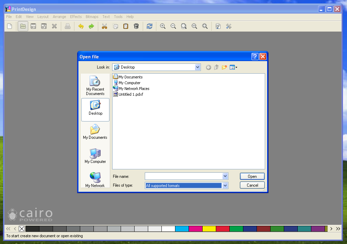Click the Print toolbar icon
This screenshot has height=244, width=347.
[68, 26]
